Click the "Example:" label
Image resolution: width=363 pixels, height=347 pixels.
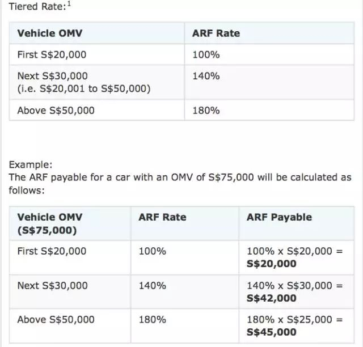tap(31, 165)
